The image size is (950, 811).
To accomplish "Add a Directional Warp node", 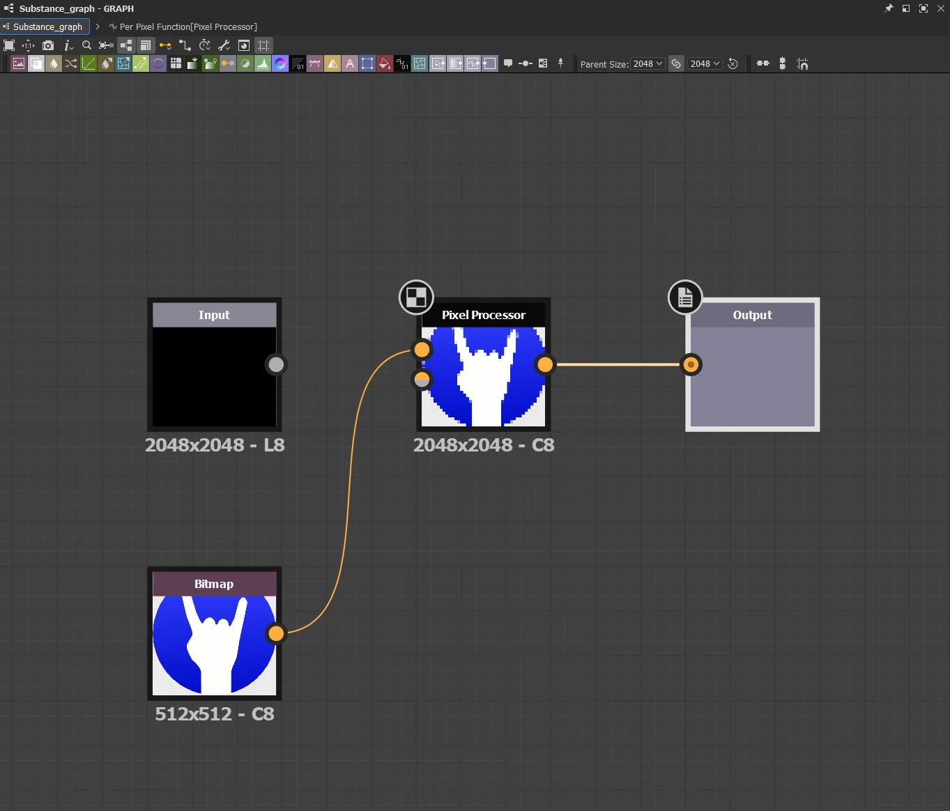I will [x=123, y=63].
